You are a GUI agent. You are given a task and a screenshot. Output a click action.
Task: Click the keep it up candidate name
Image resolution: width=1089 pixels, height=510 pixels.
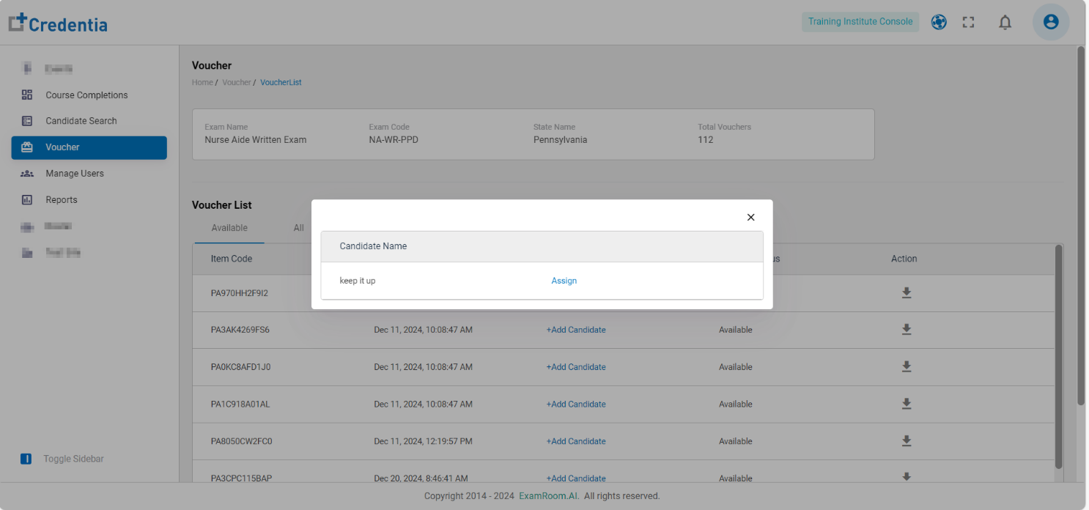point(358,281)
